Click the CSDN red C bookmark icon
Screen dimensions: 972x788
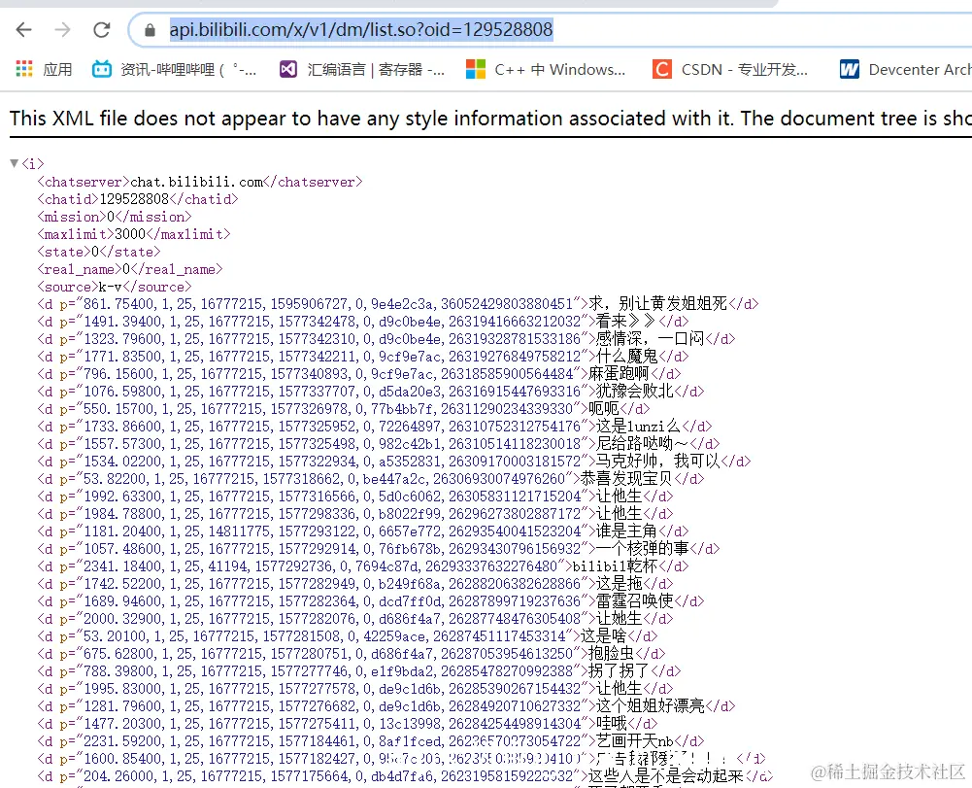pos(662,69)
